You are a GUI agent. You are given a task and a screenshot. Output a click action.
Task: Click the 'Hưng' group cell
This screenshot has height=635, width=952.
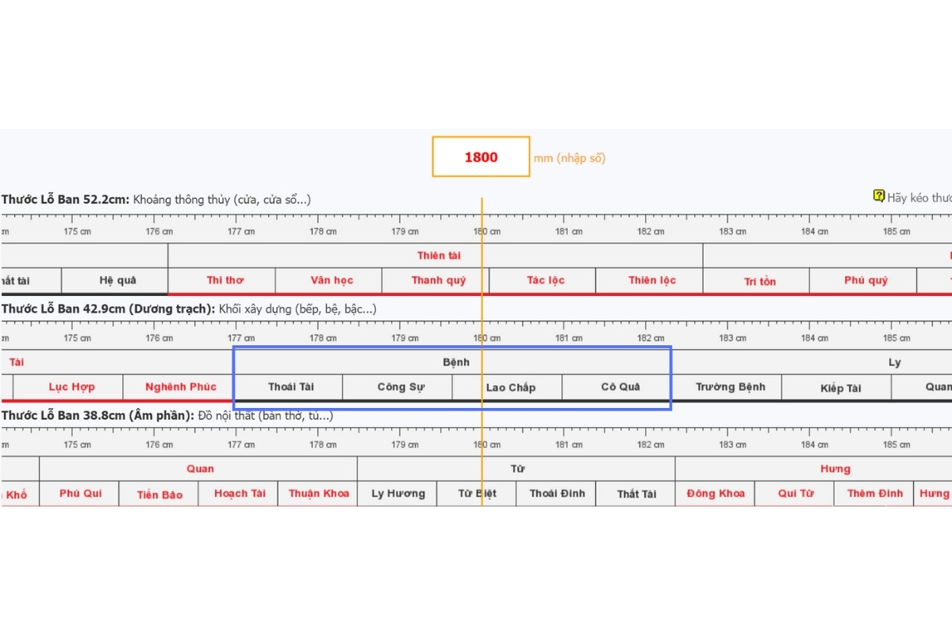[814, 468]
